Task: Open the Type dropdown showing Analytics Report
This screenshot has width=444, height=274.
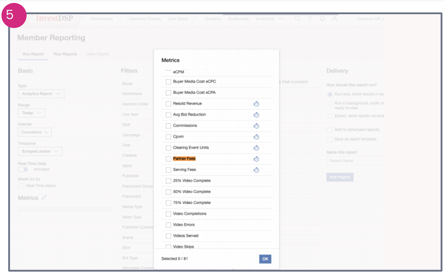Action: pyautogui.click(x=41, y=94)
